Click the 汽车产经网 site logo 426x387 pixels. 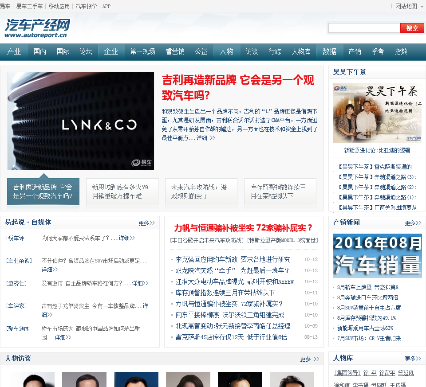(37, 28)
